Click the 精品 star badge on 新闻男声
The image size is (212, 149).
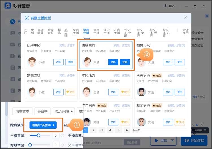click(x=157, y=105)
